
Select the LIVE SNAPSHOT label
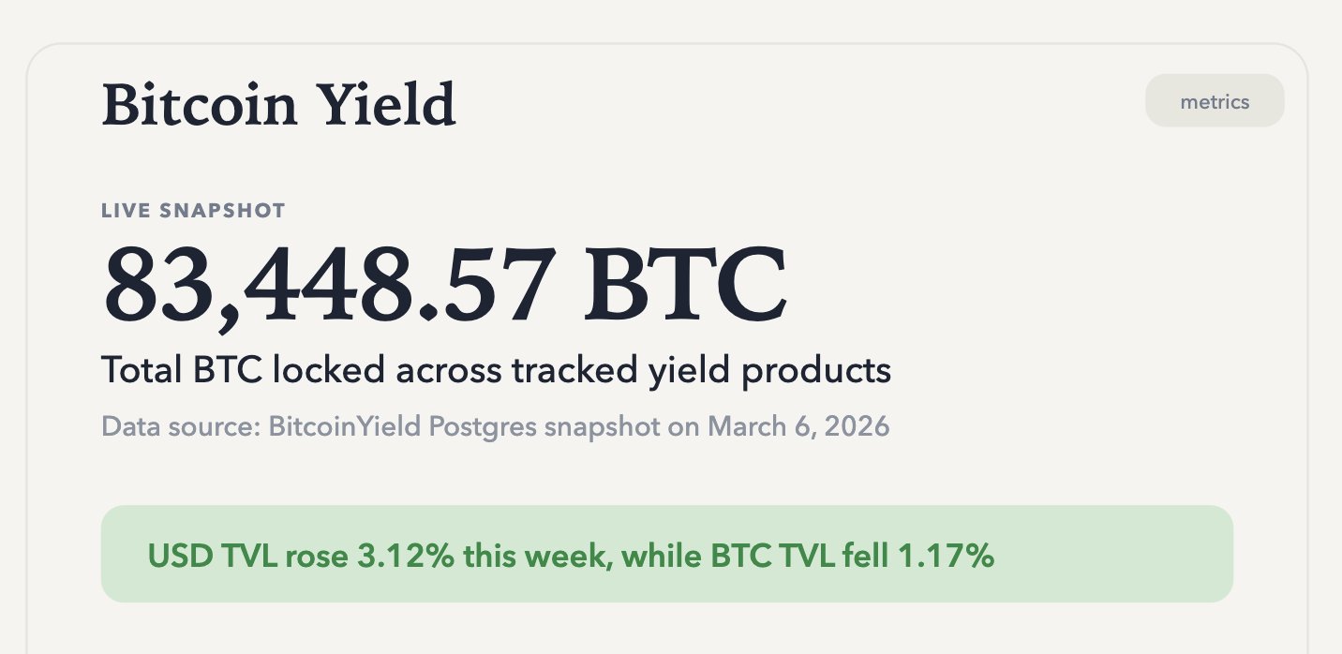[x=193, y=211]
